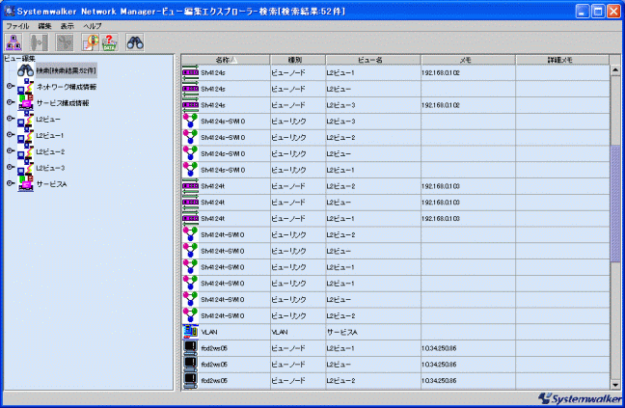Click the vertical scrollbar down arrow
The height and width of the screenshot is (408, 625).
(615, 384)
